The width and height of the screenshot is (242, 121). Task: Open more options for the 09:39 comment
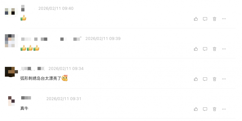click(x=224, y=49)
